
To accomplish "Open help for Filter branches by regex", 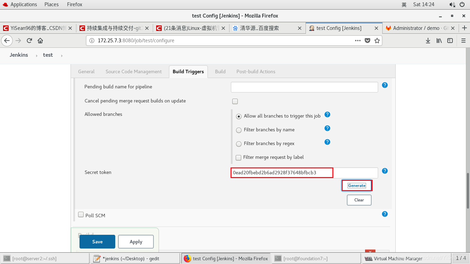I will (x=328, y=142).
